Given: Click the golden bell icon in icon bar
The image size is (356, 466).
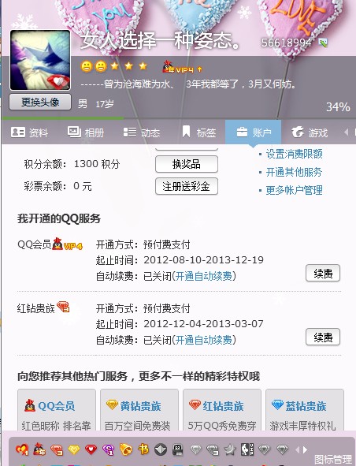Looking at the screenshot, I should pyautogui.click(x=125, y=449).
